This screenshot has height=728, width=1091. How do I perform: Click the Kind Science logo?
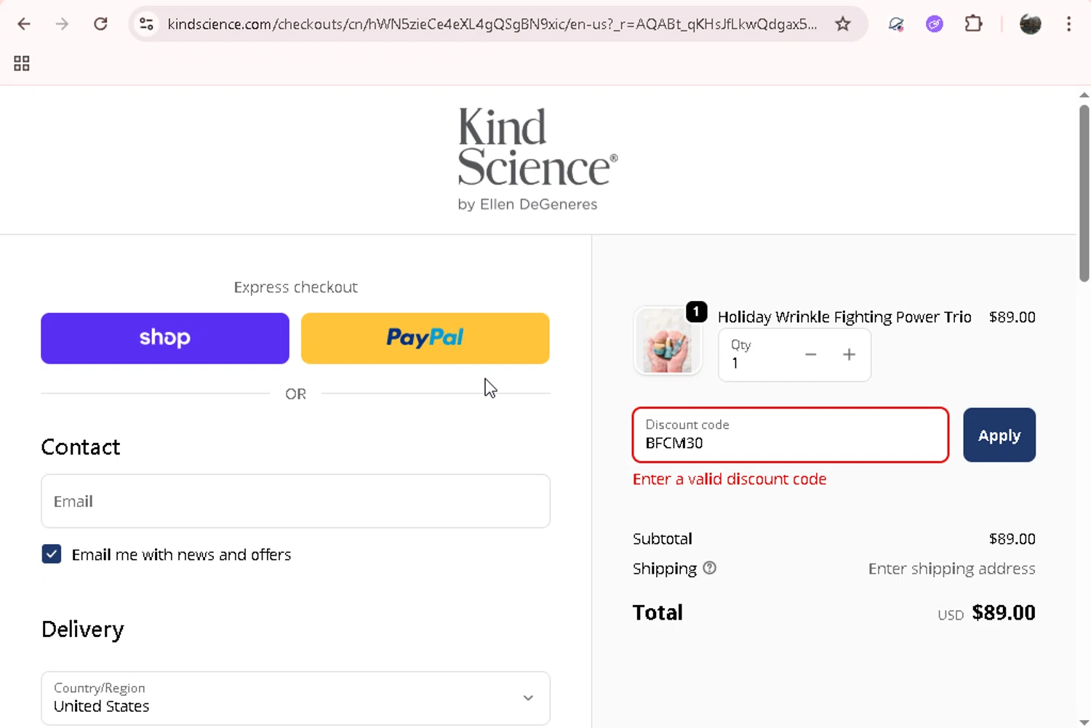tap(537, 159)
